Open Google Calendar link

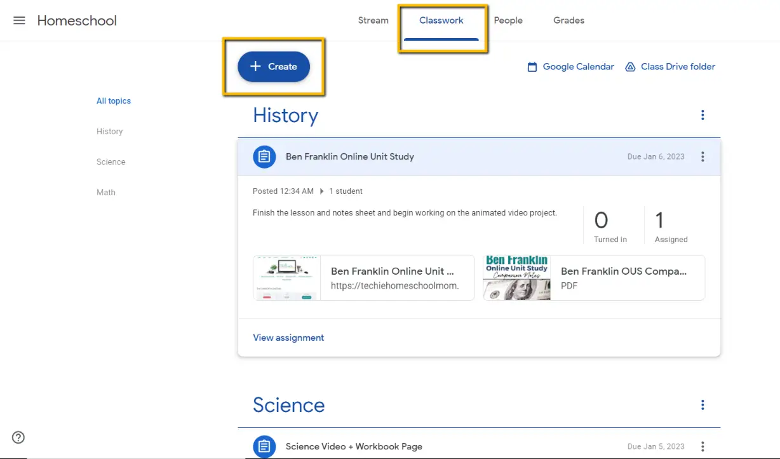click(571, 67)
